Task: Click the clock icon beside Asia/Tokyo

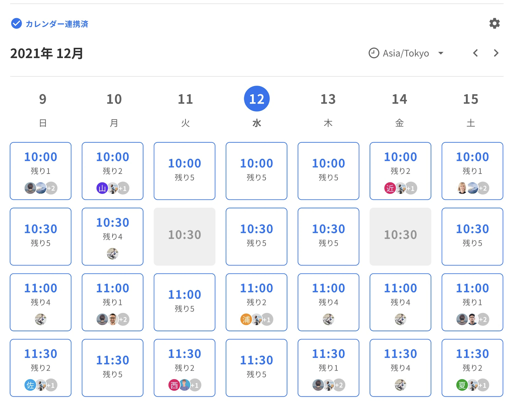Action: tap(374, 53)
